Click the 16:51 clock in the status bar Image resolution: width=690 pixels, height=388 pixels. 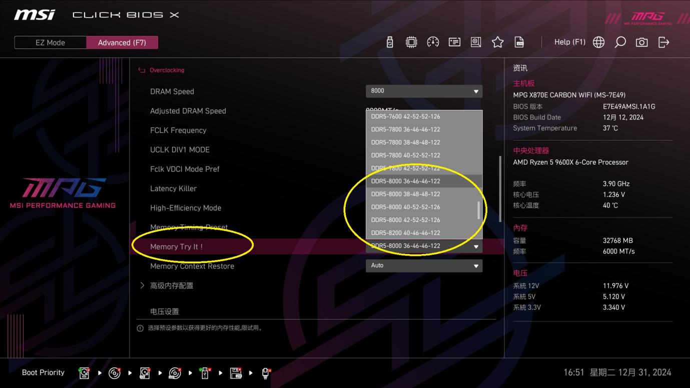pyautogui.click(x=574, y=372)
